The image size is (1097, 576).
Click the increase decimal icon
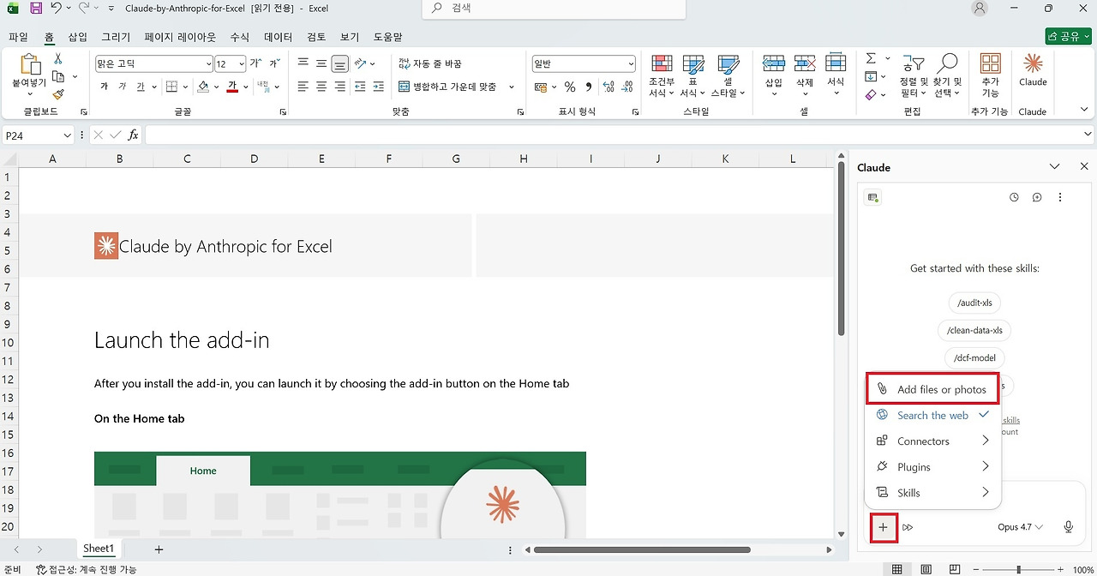point(608,87)
